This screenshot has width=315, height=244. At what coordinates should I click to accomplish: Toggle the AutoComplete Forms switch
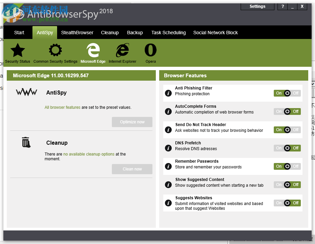(287, 111)
